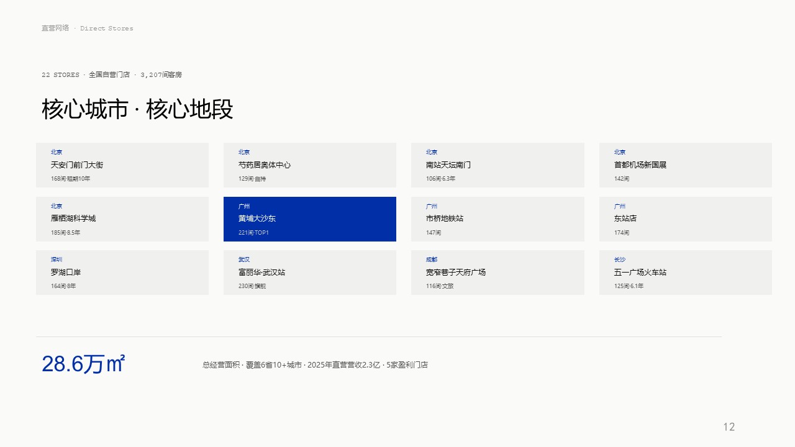Select the highlighted 黄埔大沙东 blue card
Image resolution: width=795 pixels, height=447 pixels.
(x=310, y=219)
